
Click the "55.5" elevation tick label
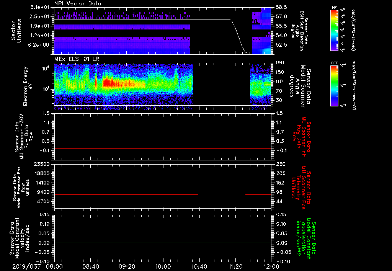281,26
